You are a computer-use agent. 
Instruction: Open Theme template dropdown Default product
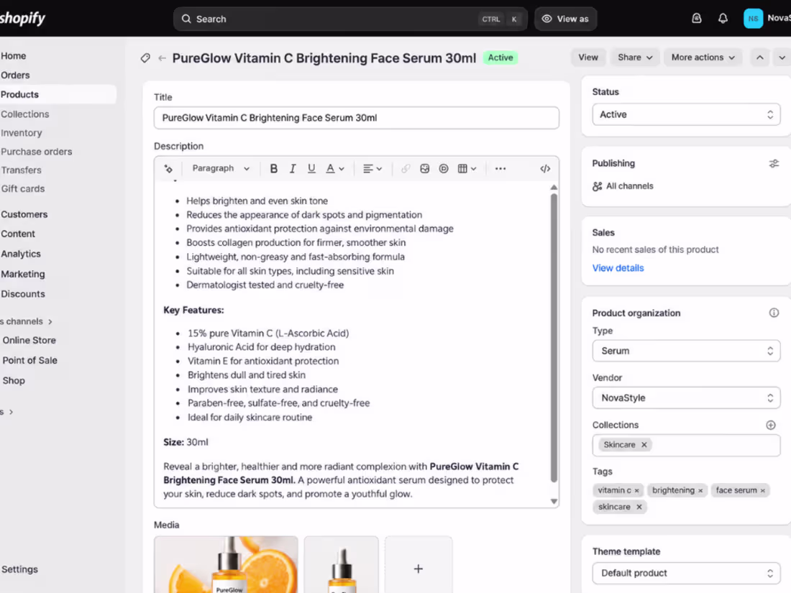[x=686, y=574]
